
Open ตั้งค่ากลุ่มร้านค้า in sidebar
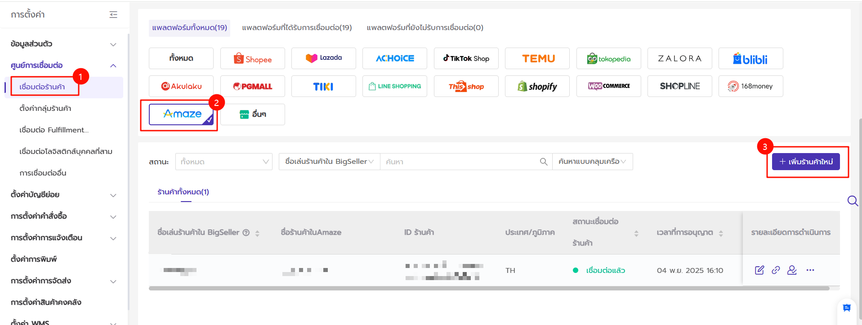[x=45, y=109]
